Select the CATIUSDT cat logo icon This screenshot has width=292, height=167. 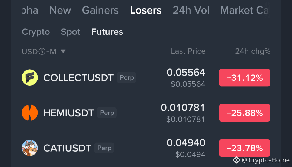[30, 148]
